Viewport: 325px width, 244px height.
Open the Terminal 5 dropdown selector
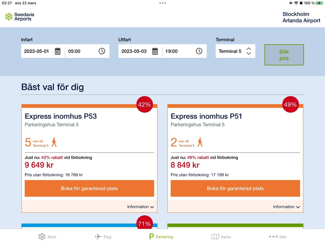tap(235, 51)
